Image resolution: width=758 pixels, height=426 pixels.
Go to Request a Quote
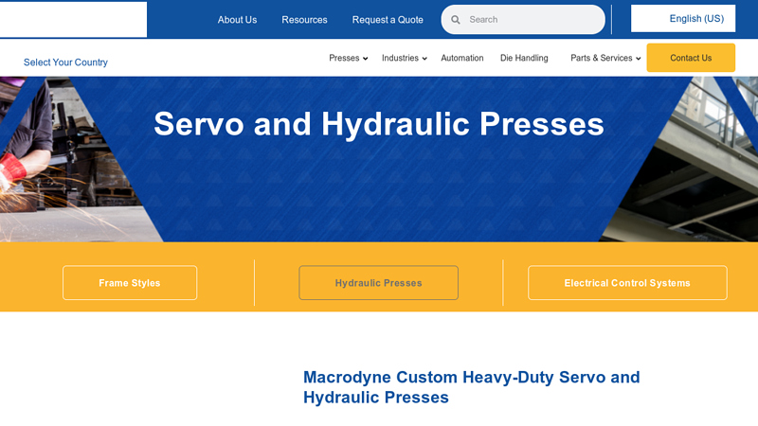pyautogui.click(x=388, y=20)
